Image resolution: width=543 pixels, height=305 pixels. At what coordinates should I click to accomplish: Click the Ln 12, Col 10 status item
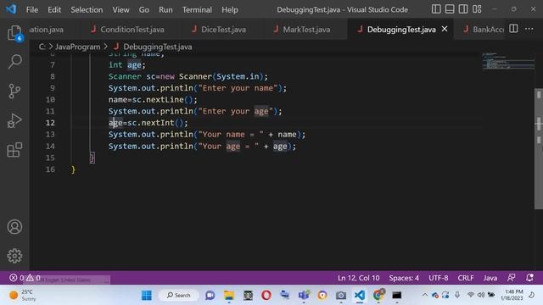[x=358, y=278]
